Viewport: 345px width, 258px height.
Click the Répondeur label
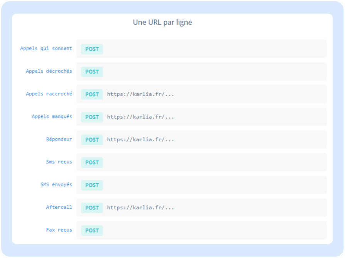59,139
